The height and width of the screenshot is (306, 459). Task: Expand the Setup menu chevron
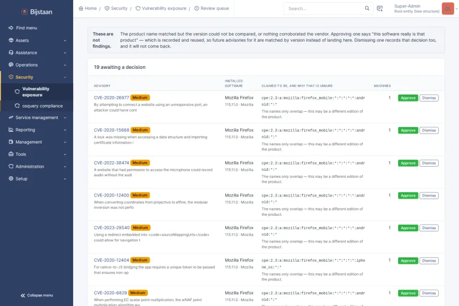[x=65, y=179]
